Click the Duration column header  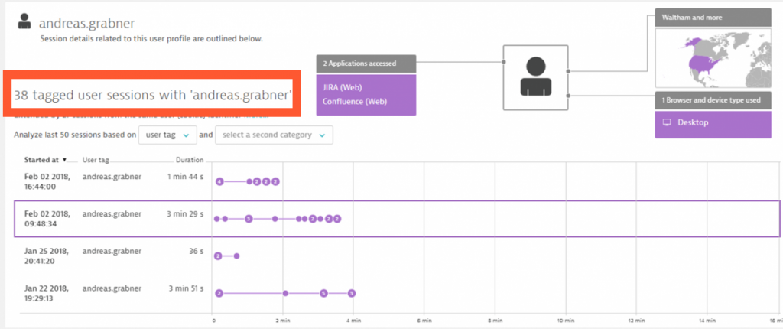click(x=190, y=160)
